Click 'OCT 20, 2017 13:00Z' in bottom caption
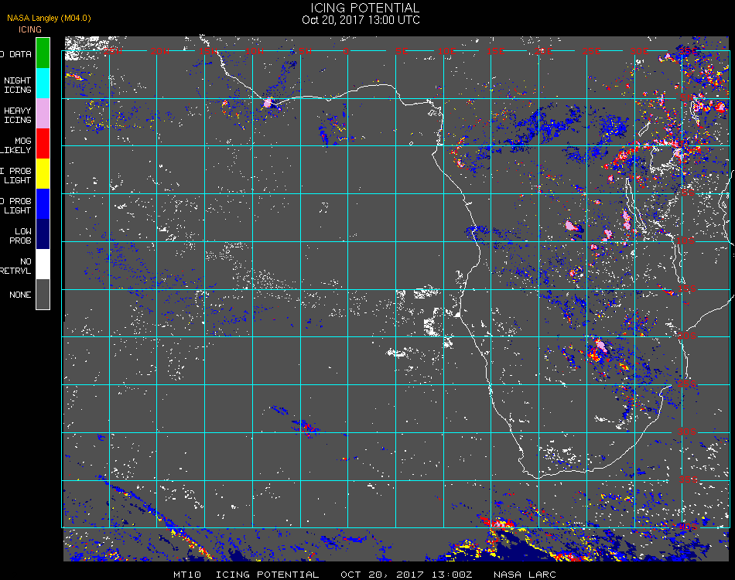The image size is (735, 580). pyautogui.click(x=406, y=575)
